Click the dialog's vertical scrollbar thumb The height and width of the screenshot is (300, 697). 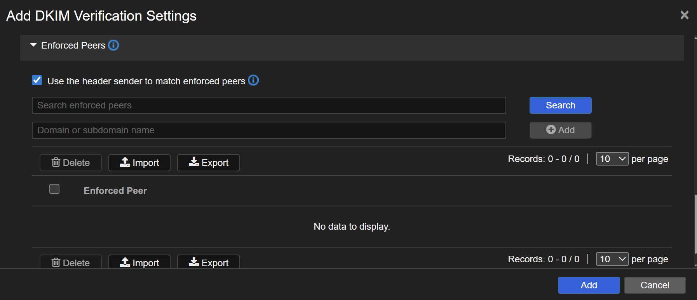click(x=695, y=224)
